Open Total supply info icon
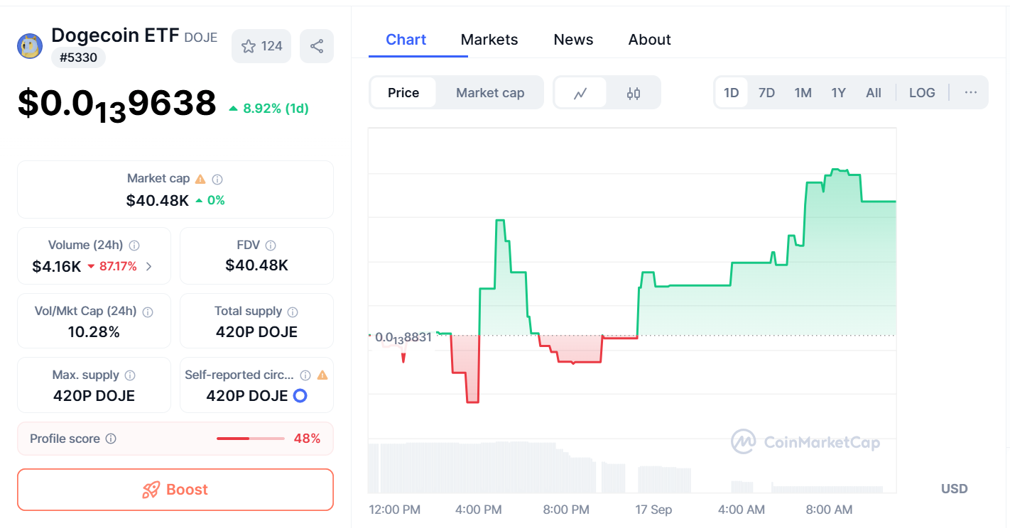The width and height of the screenshot is (1010, 528). click(x=293, y=312)
